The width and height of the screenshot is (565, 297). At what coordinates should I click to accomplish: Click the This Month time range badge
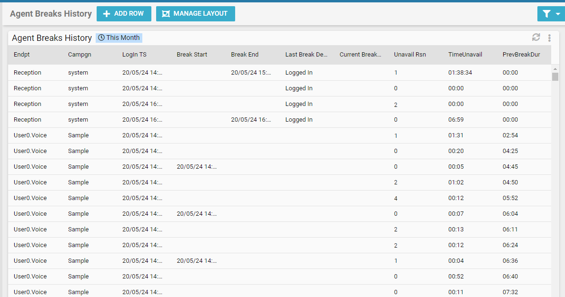pyautogui.click(x=119, y=38)
